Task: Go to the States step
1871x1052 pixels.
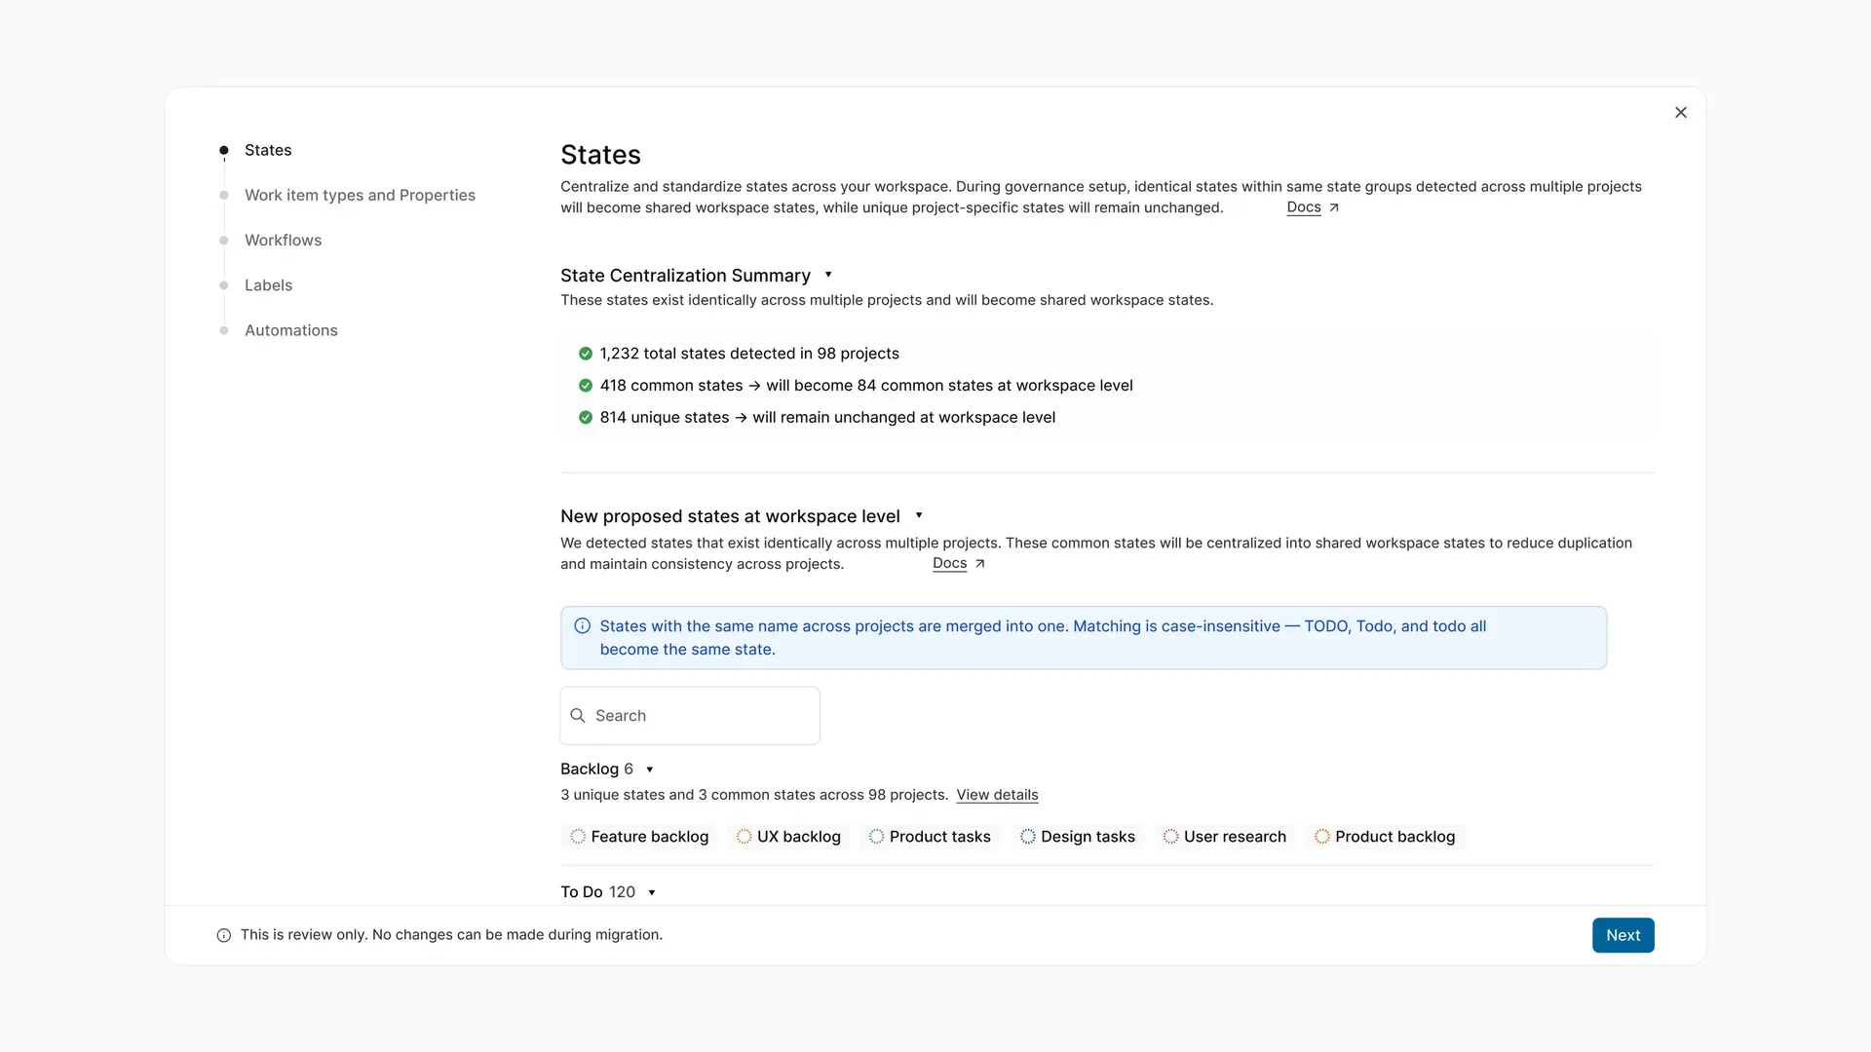Action: (268, 150)
